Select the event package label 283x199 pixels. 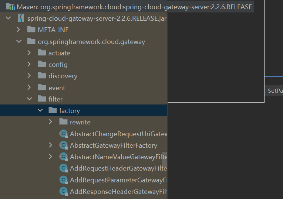pyautogui.click(x=57, y=88)
